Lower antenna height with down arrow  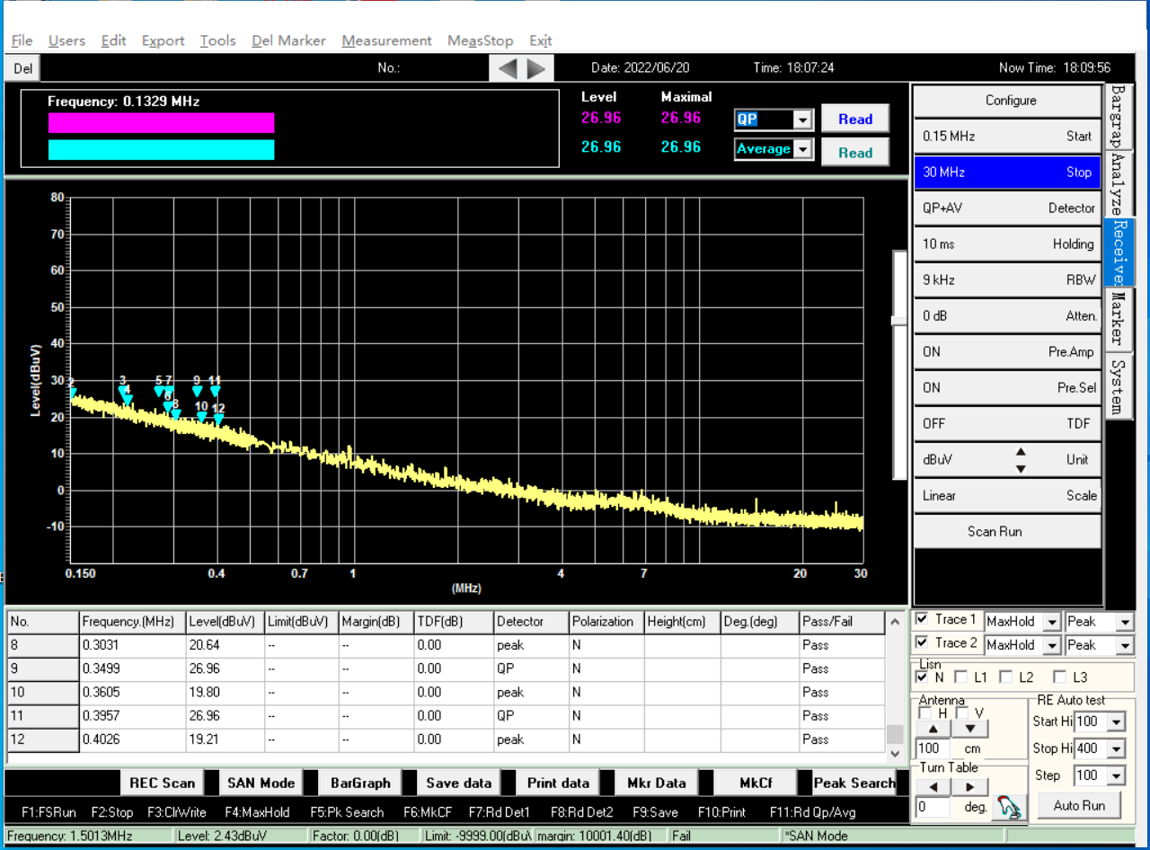(969, 729)
